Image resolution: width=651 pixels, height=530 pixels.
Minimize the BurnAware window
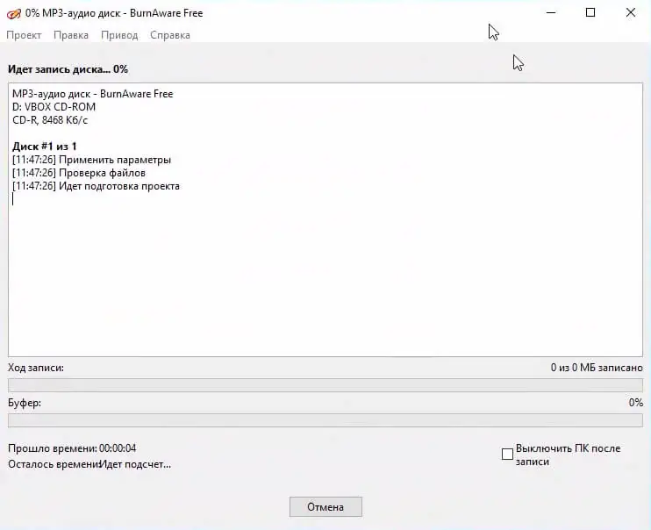[551, 13]
